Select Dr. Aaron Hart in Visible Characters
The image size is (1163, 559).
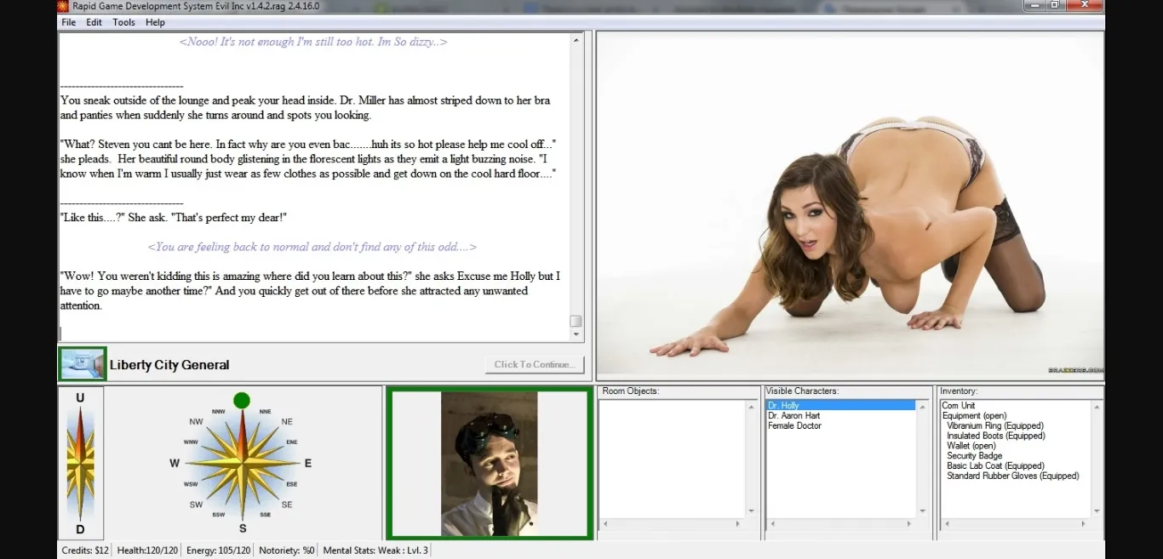793,416
